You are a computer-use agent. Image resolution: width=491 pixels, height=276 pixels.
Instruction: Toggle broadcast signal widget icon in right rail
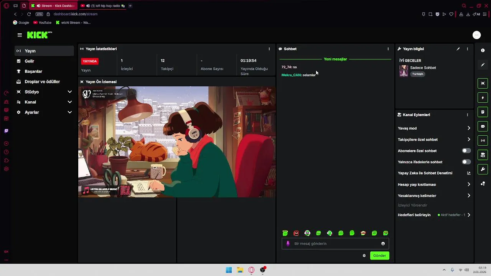point(483,141)
